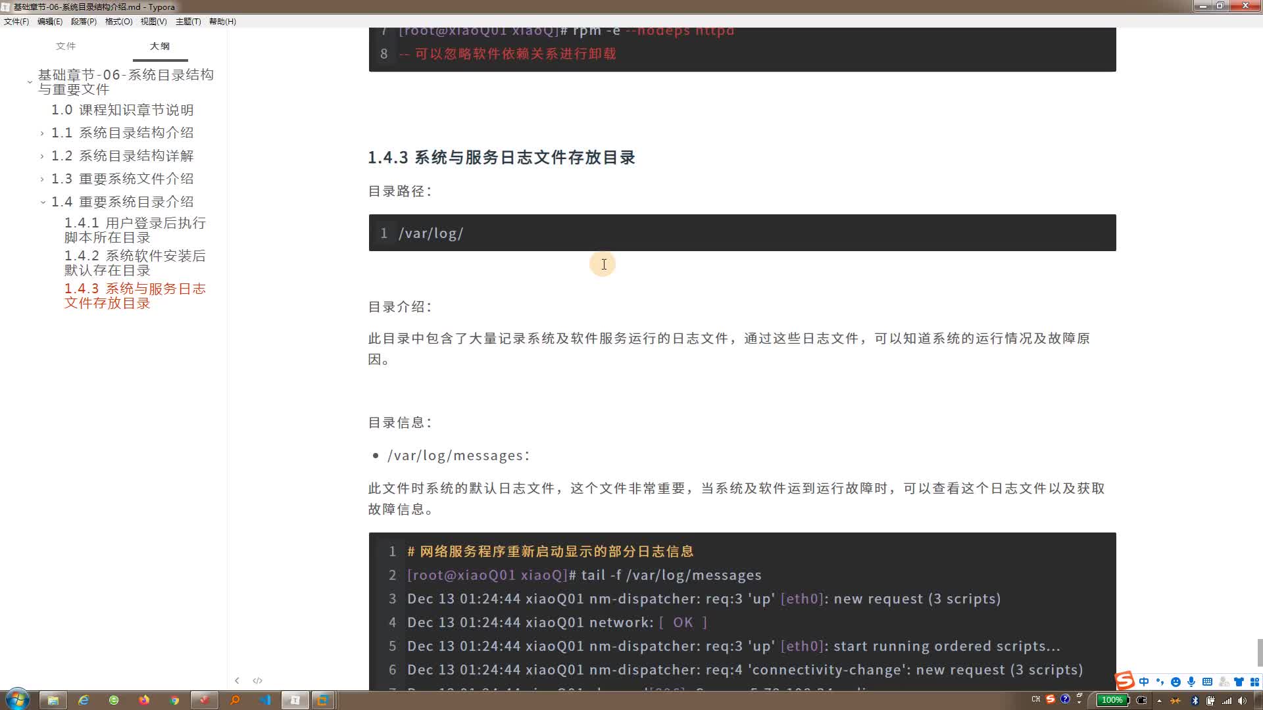Click the vertical scrollbar thumb of the document

tap(1260, 652)
